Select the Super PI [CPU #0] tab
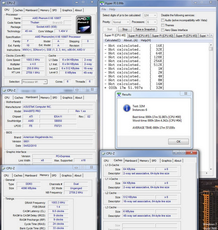Screen dimensions: 218x230 pyautogui.click(x=115, y=35)
